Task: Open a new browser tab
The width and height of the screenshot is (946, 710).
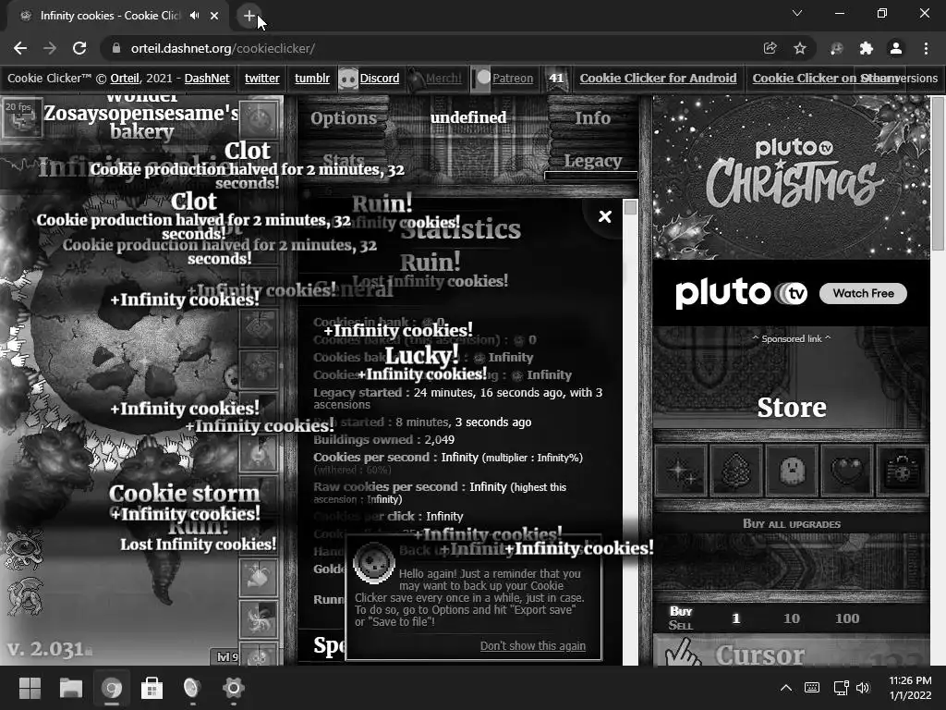Action: click(x=249, y=16)
